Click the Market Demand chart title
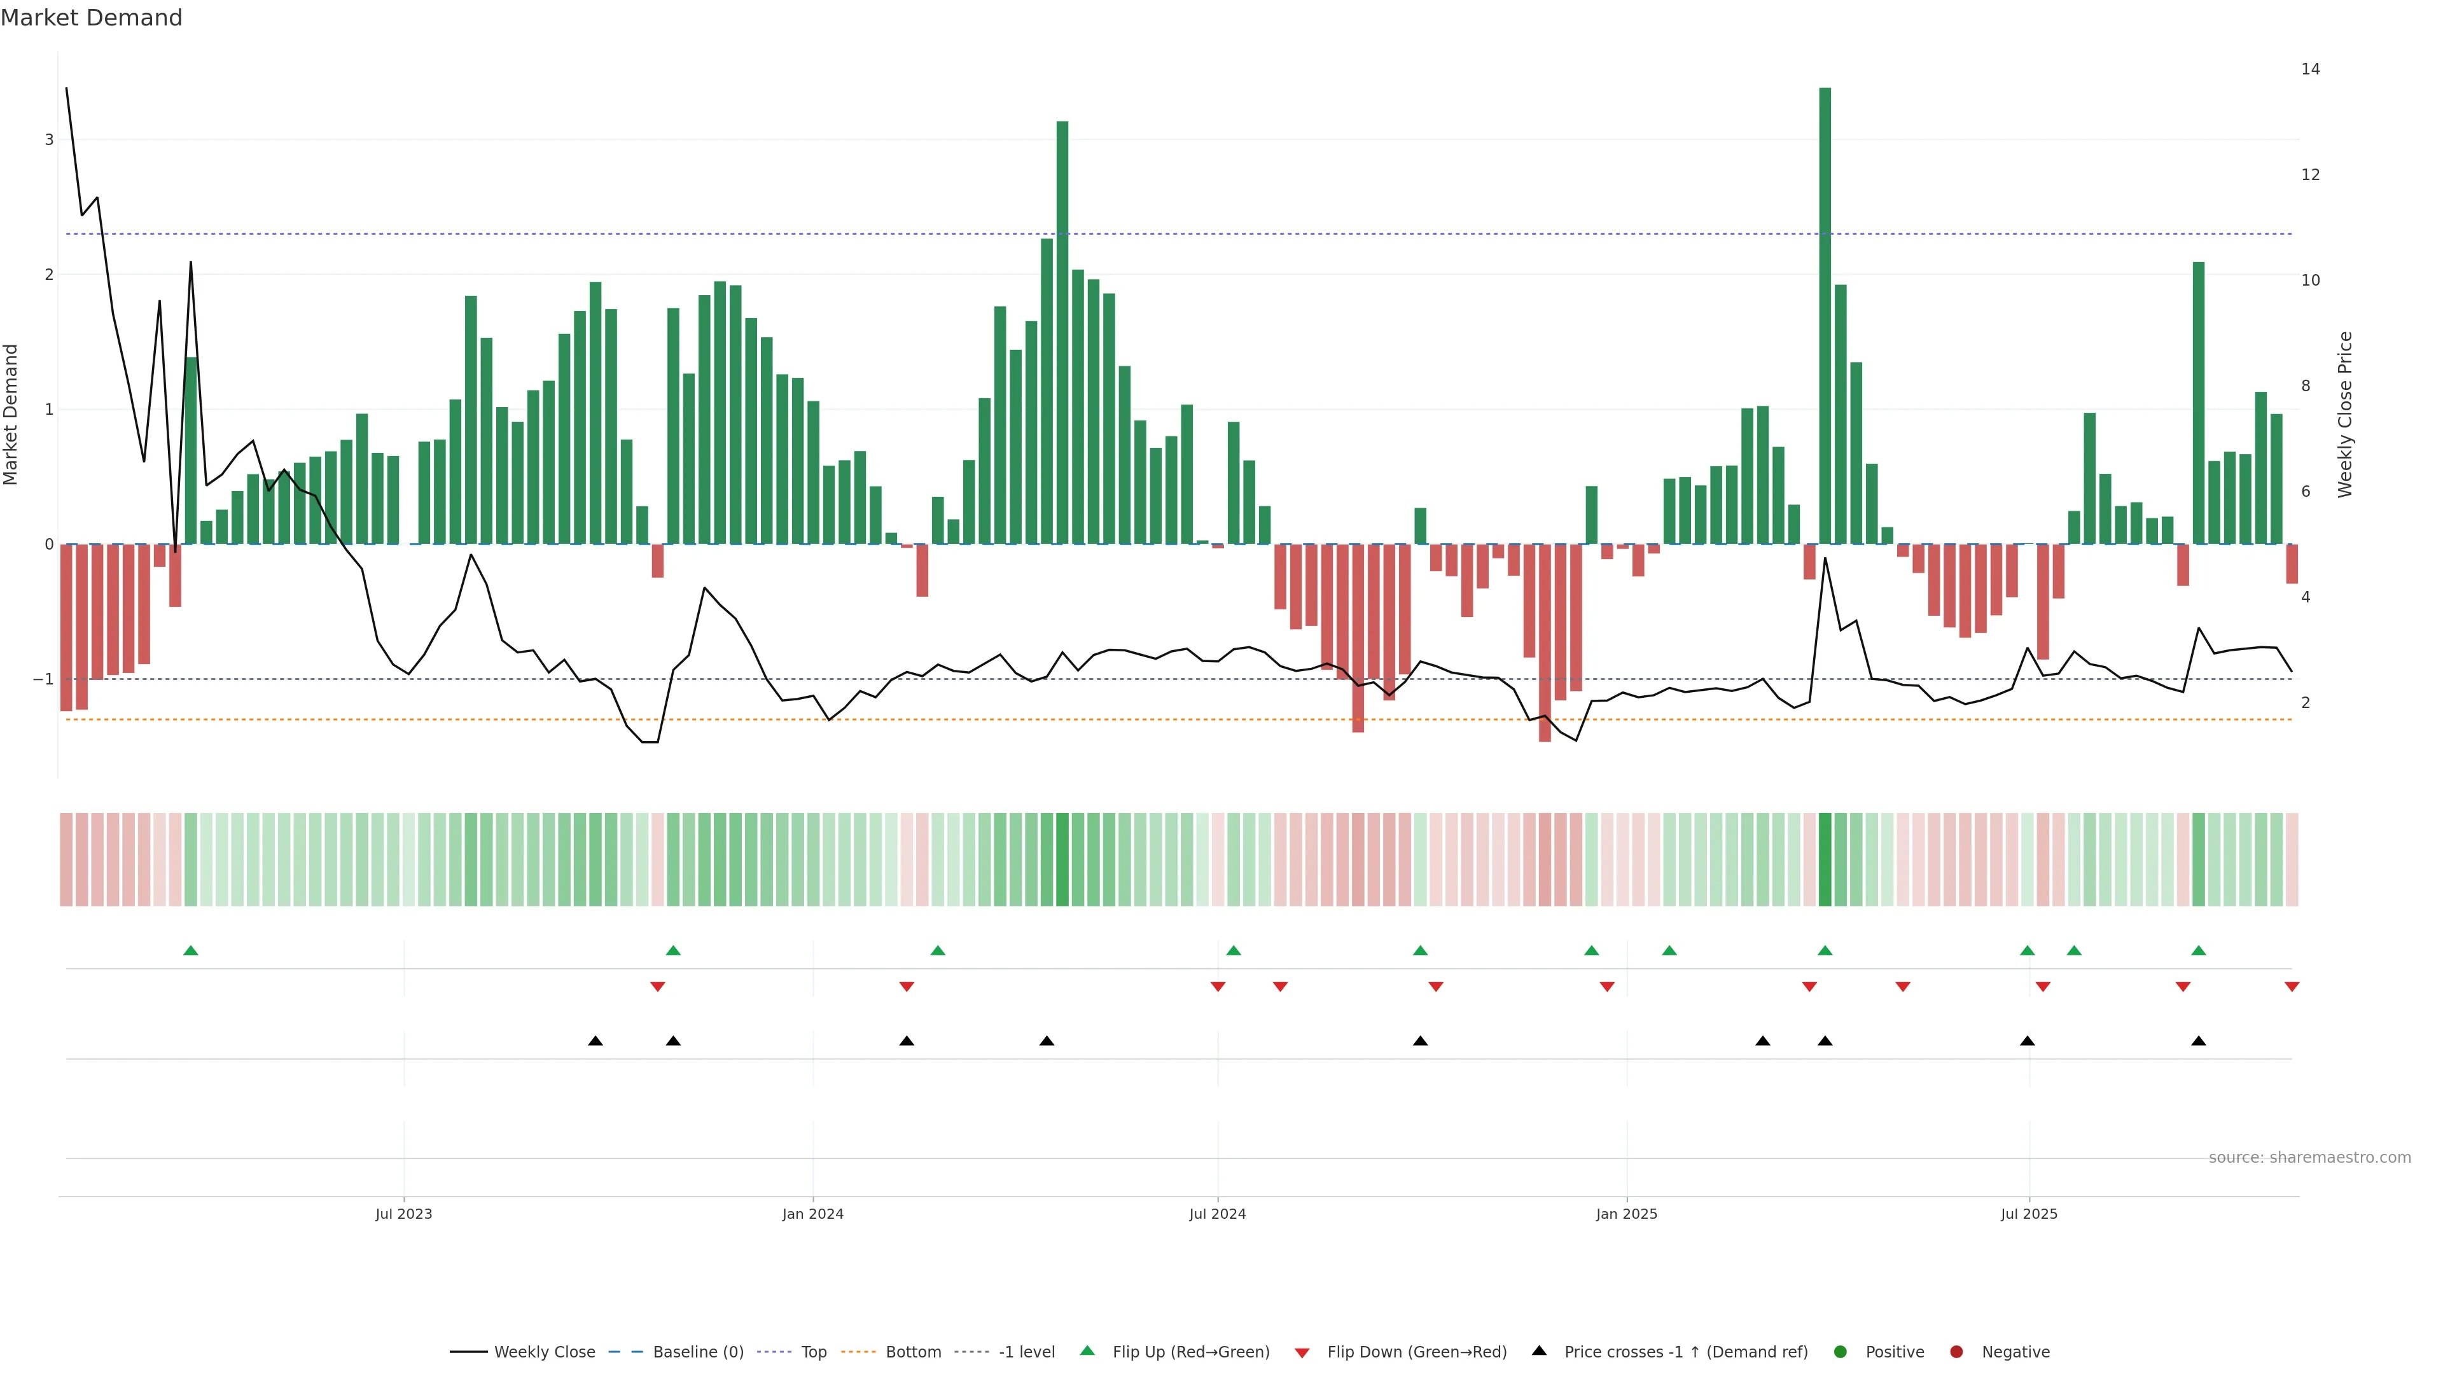Screen dimensions: 2443x1374 pos(91,18)
